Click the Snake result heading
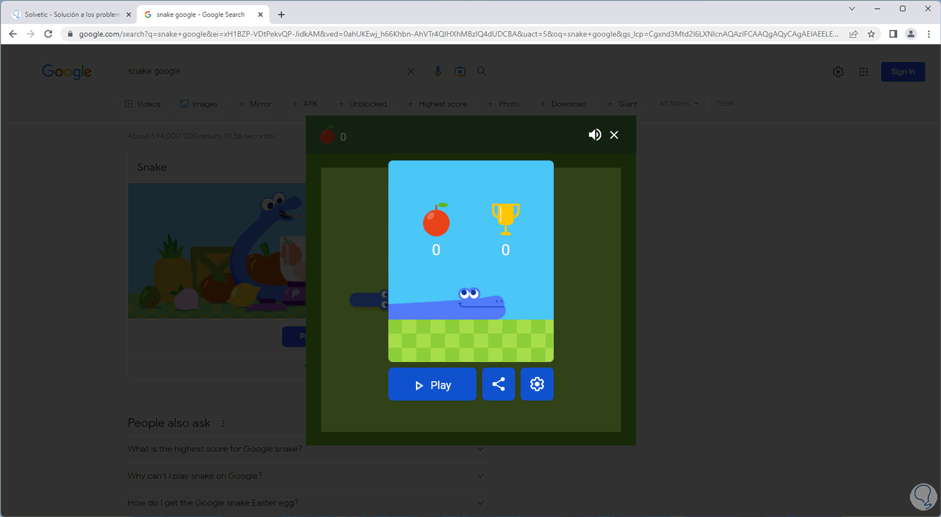941x517 pixels. (x=152, y=167)
